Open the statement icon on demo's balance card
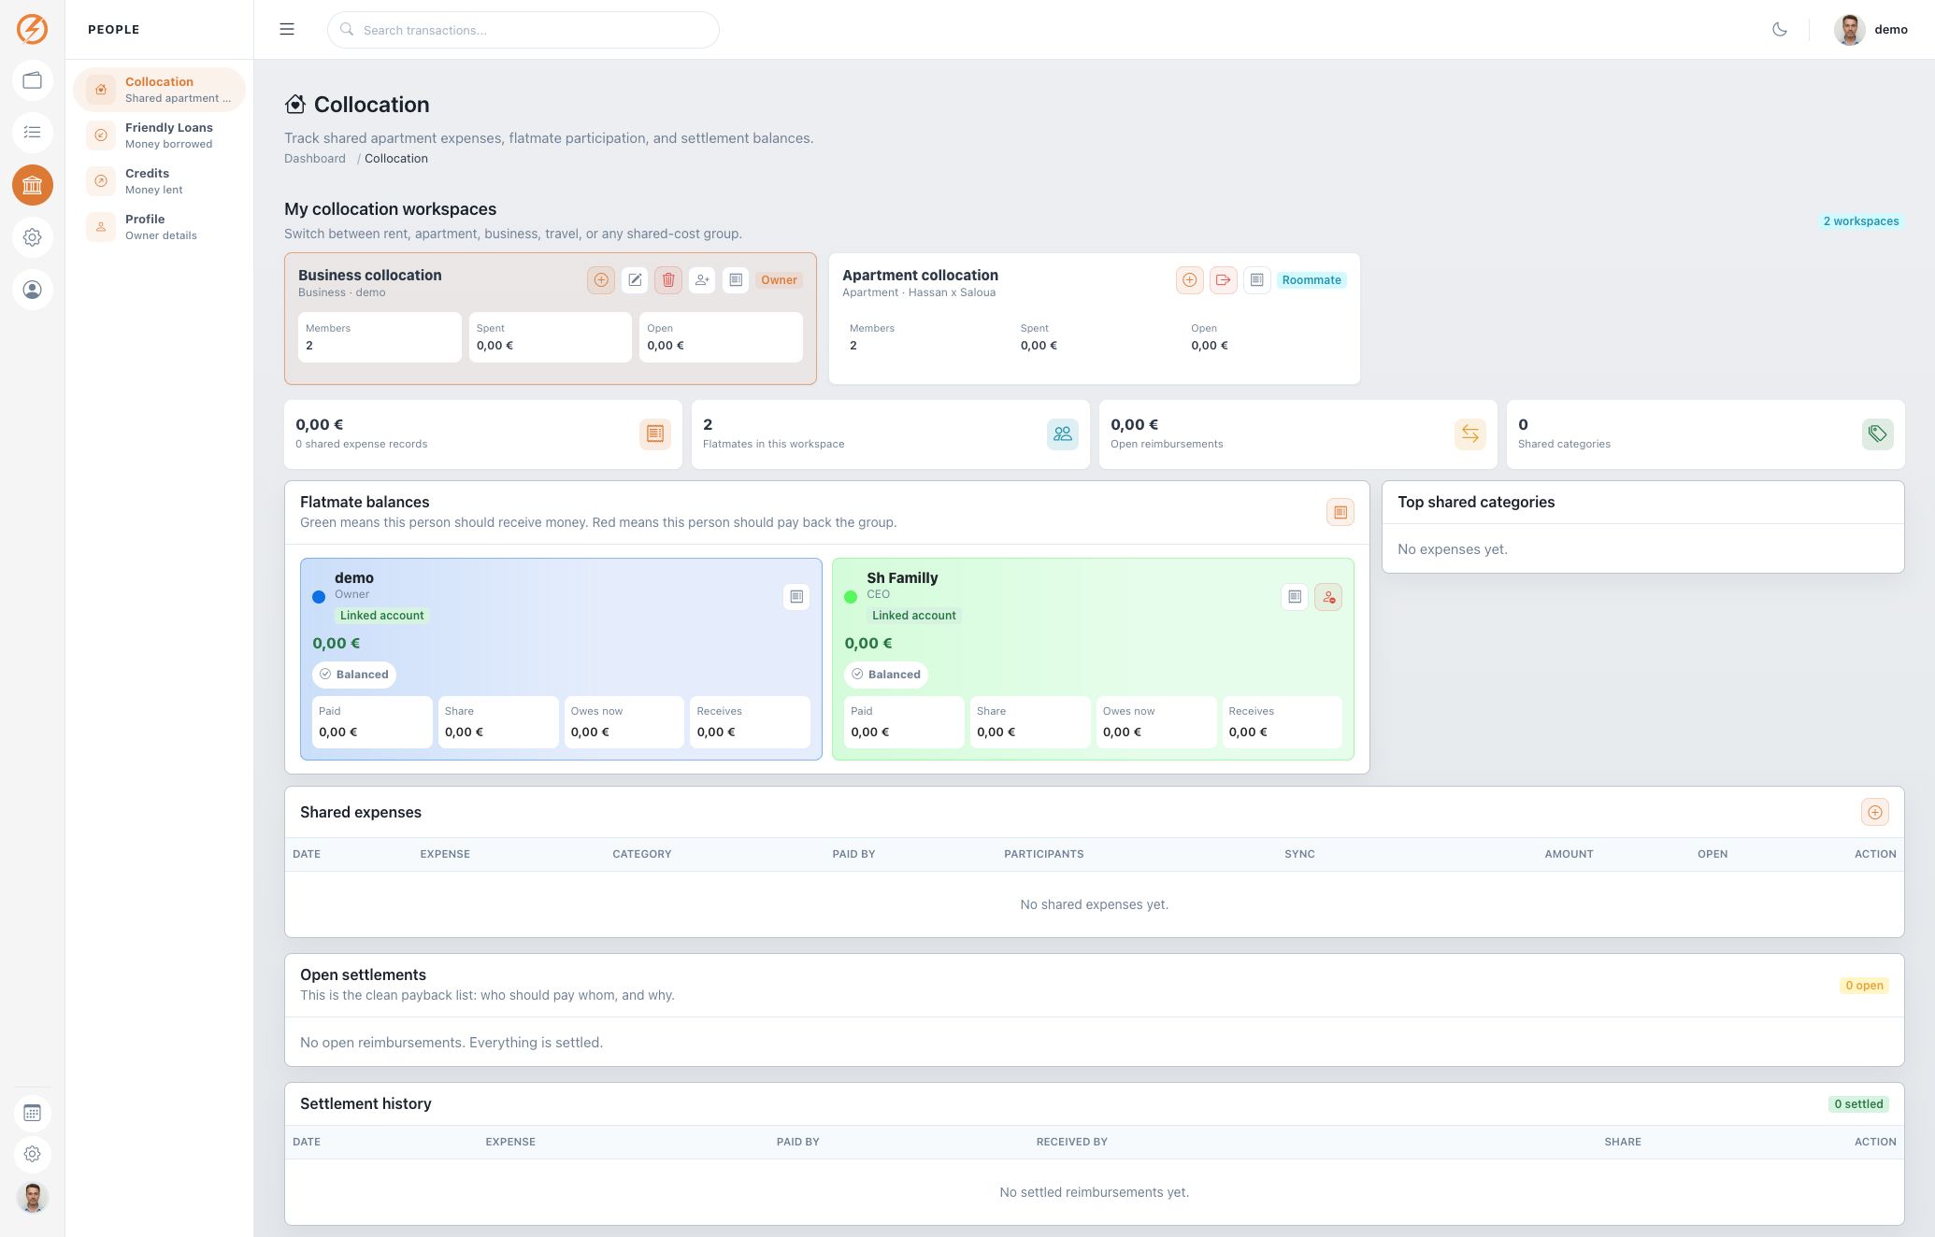This screenshot has height=1237, width=1935. pos(796,597)
